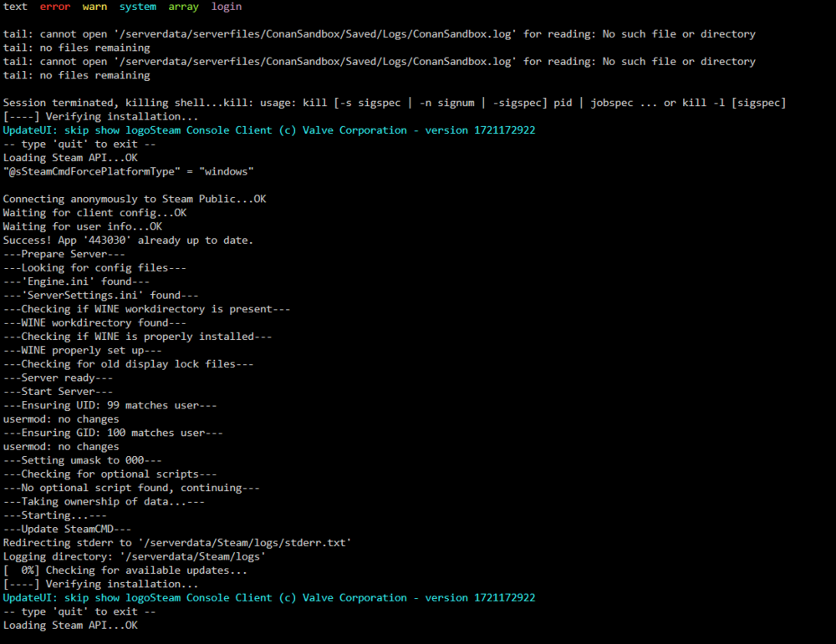The image size is (836, 644).
Task: Click the 'Logging directory: /serverdata/Steam/logs' line
Action: [x=135, y=557]
